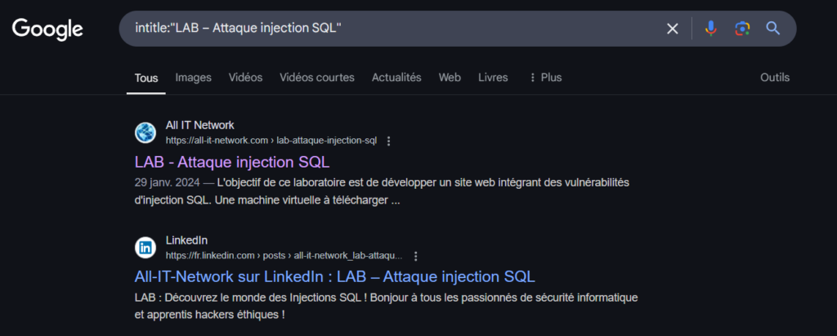Click the Google logo
This screenshot has height=336, width=837.
(47, 29)
